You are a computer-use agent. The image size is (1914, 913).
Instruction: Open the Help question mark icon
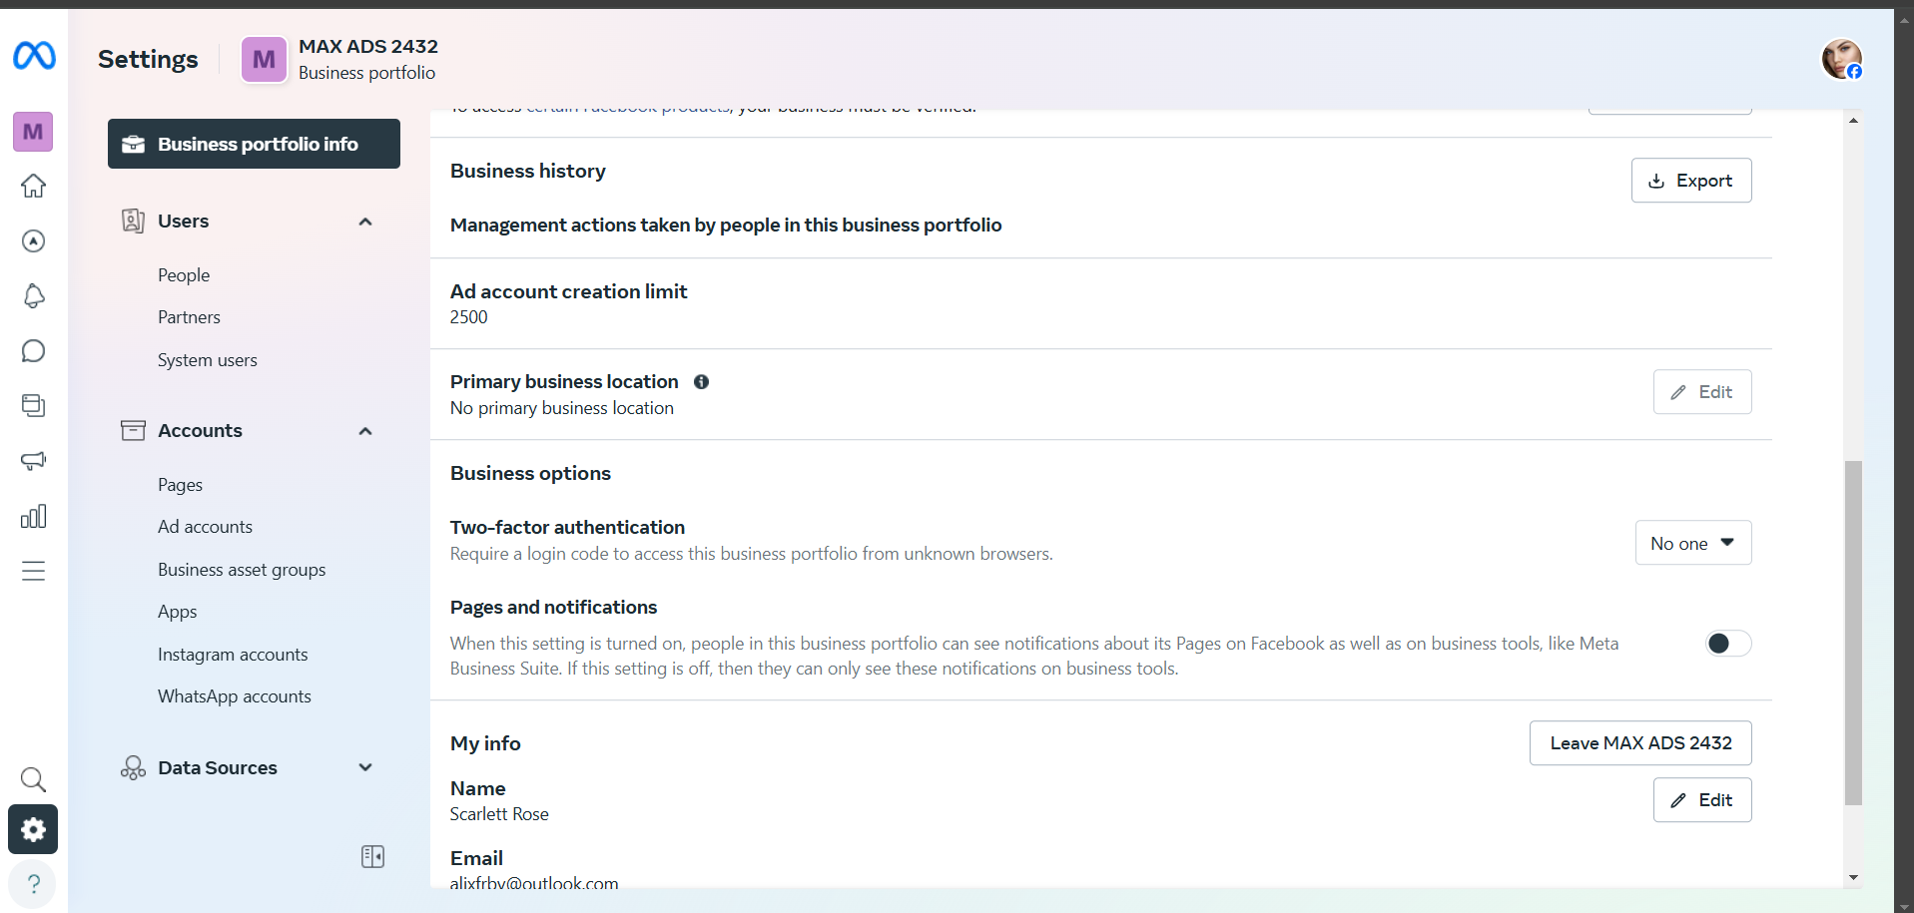click(x=33, y=884)
